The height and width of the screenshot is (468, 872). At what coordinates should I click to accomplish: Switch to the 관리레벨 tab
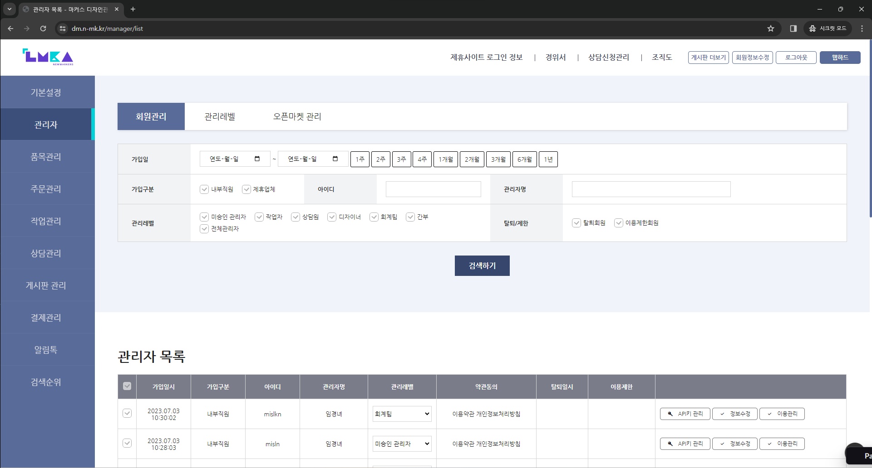click(x=220, y=116)
